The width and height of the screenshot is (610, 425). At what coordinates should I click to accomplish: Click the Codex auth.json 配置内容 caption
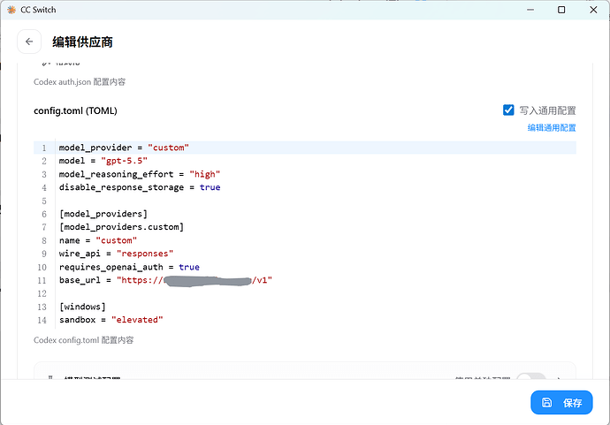pos(80,82)
